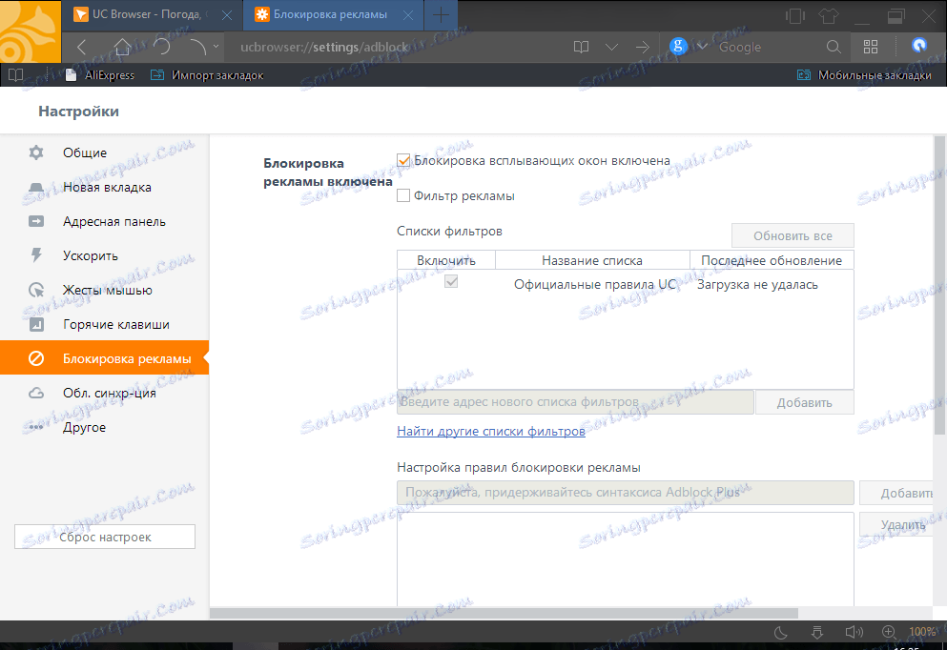947x650 pixels.
Task: Open Ускорить settings section
Action: tap(105, 255)
